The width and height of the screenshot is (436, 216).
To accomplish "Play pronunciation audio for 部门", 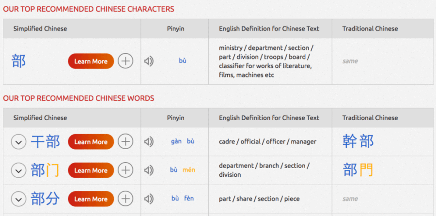I will tap(149, 170).
